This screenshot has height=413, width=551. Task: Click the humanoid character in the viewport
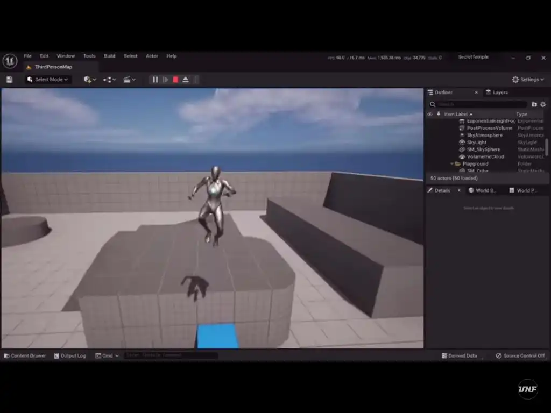click(x=212, y=205)
